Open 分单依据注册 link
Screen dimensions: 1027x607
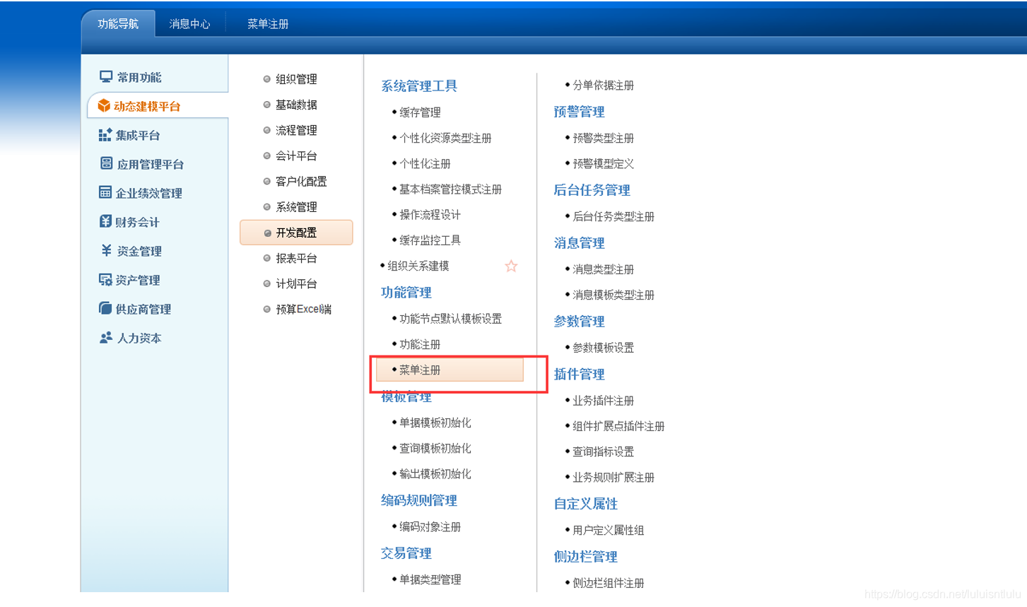(x=603, y=86)
